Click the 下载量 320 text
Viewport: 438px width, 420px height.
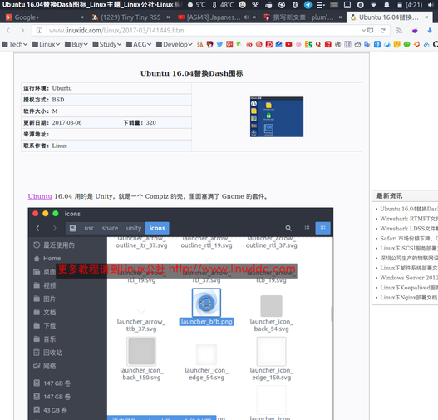point(140,123)
